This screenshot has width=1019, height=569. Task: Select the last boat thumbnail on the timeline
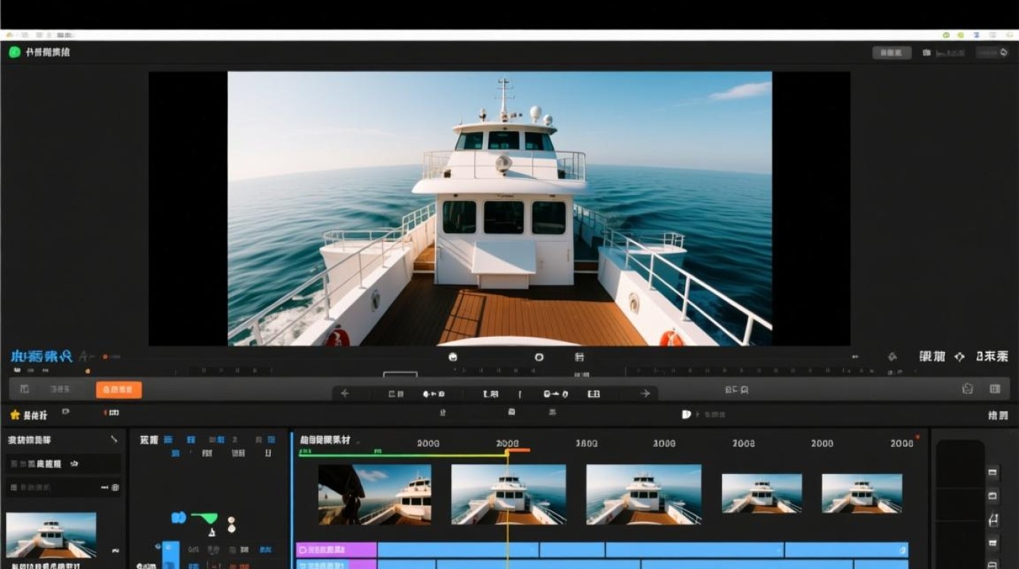pyautogui.click(x=862, y=493)
